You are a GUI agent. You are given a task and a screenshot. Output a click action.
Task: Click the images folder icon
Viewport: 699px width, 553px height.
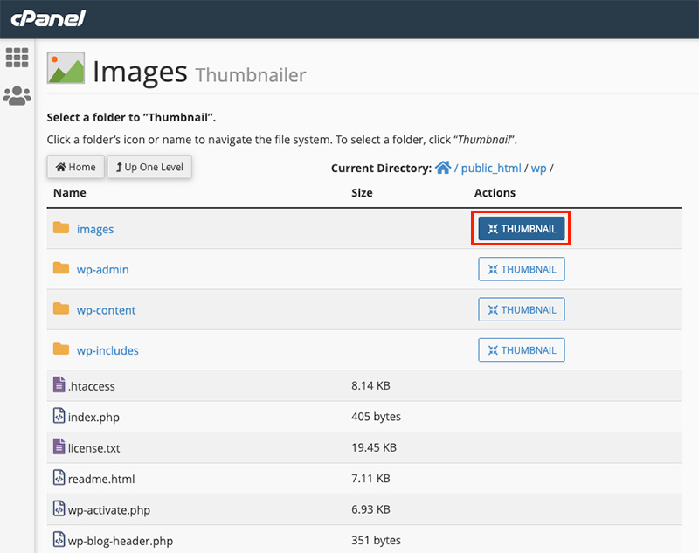[60, 228]
